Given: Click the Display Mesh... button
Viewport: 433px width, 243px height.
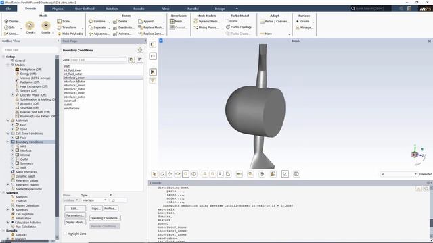Looking at the screenshot, I should coord(75,222).
